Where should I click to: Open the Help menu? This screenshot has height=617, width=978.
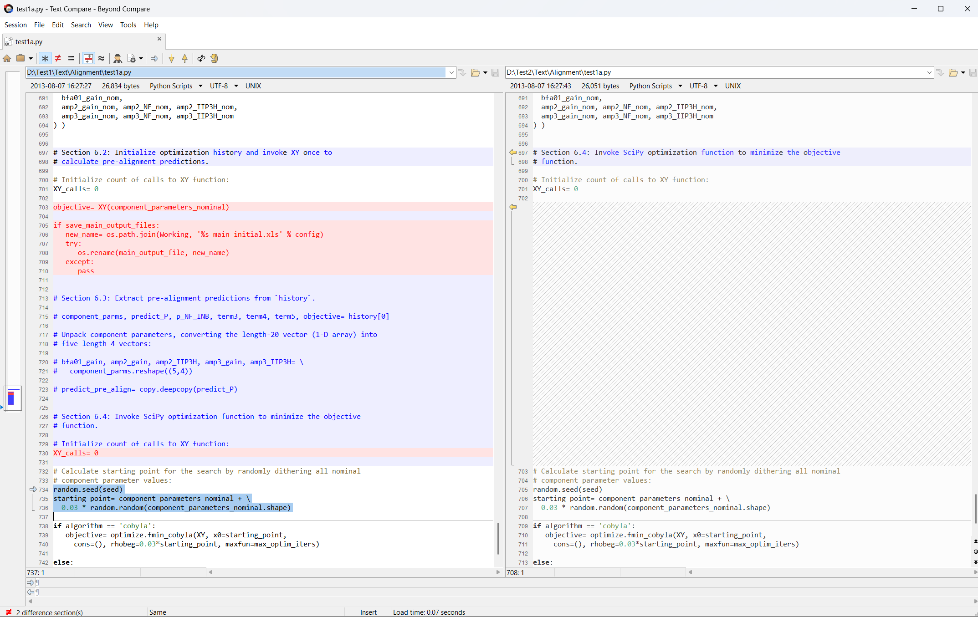(151, 25)
